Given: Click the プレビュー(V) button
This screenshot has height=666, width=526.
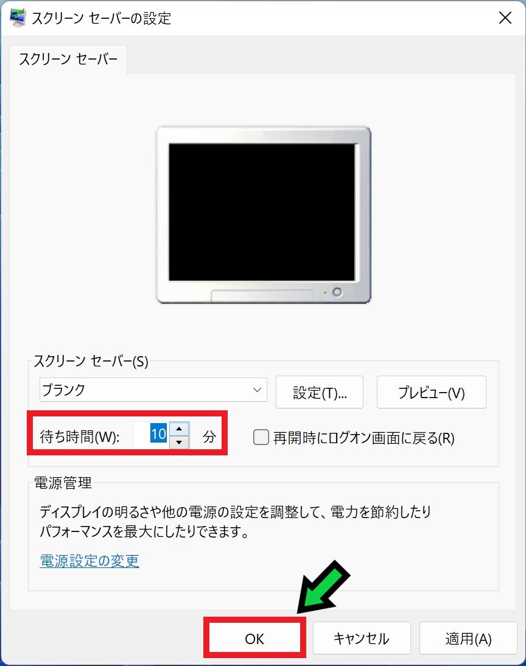Looking at the screenshot, I should pyautogui.click(x=431, y=392).
